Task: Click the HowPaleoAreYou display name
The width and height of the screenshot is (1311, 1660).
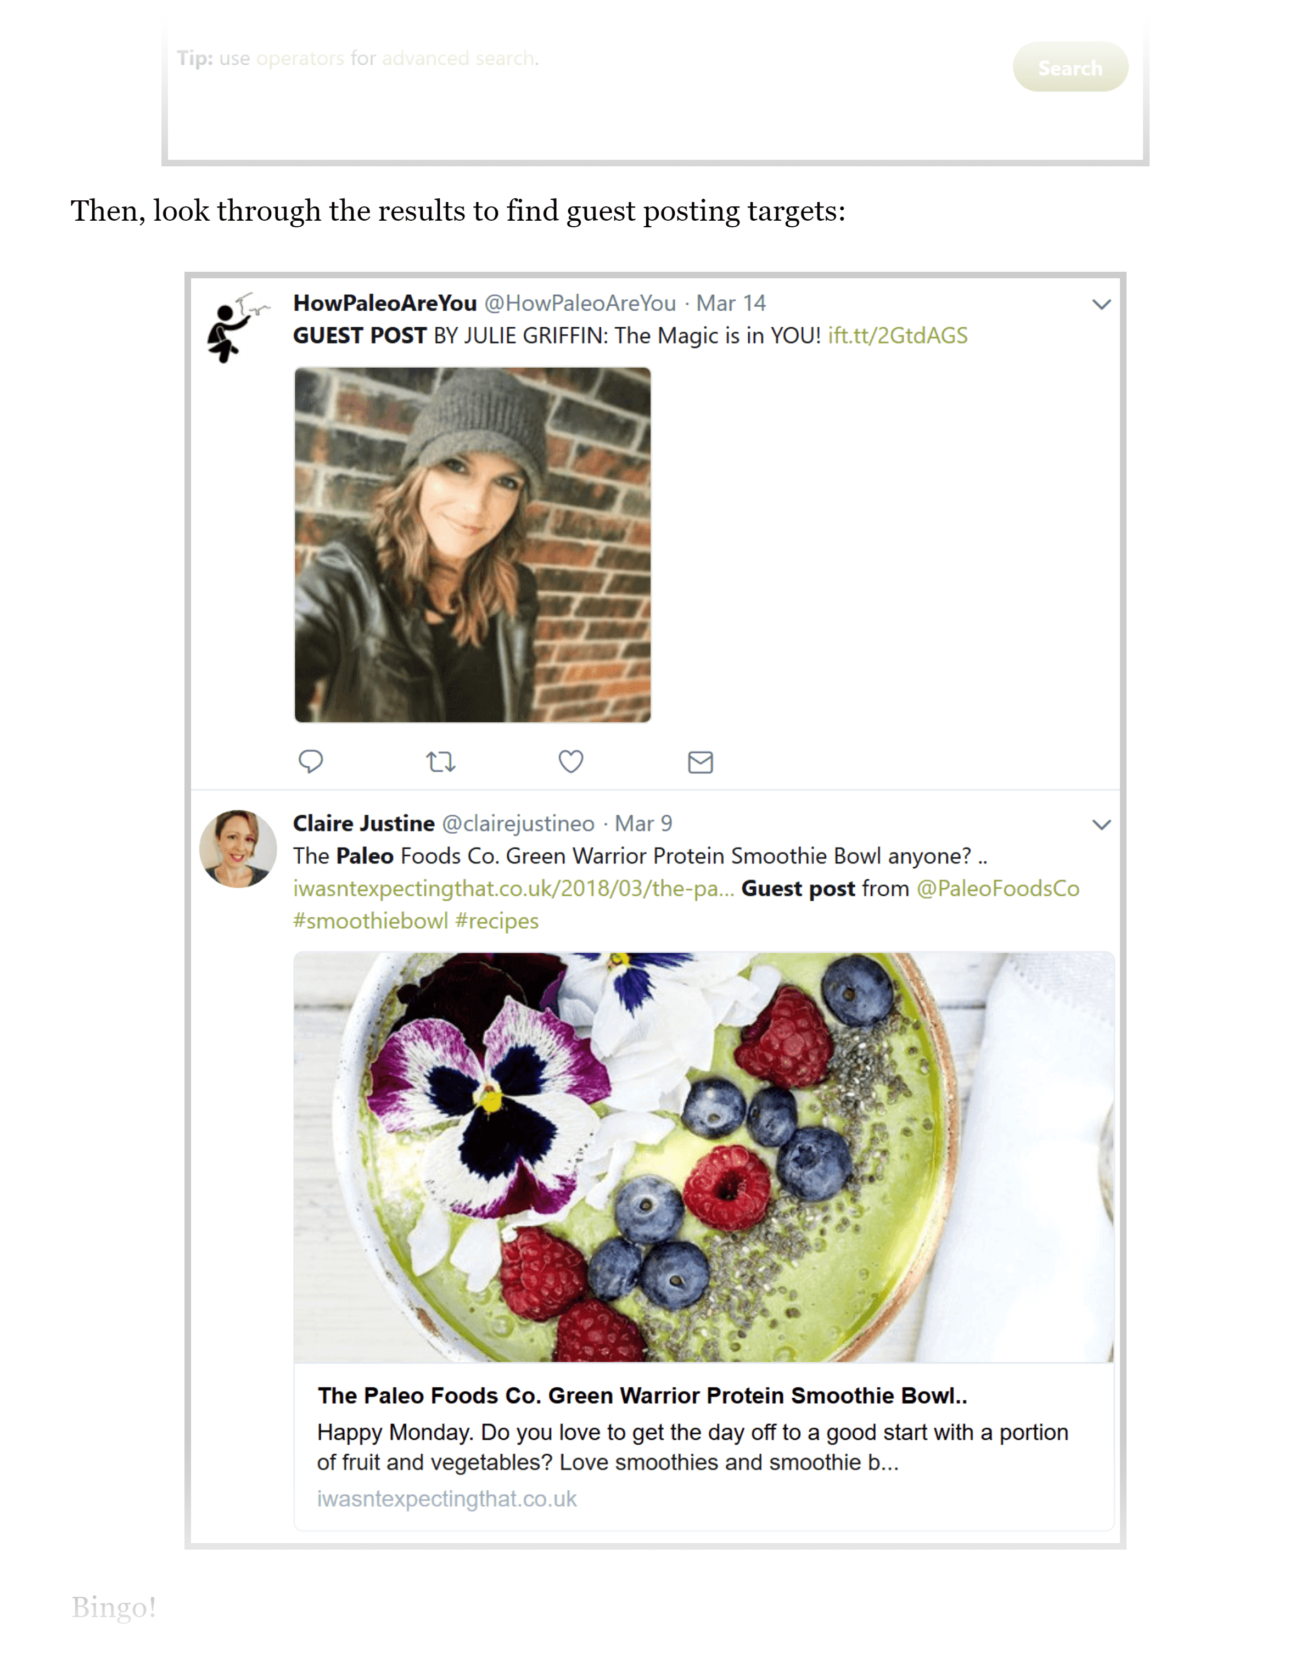Action: point(384,303)
